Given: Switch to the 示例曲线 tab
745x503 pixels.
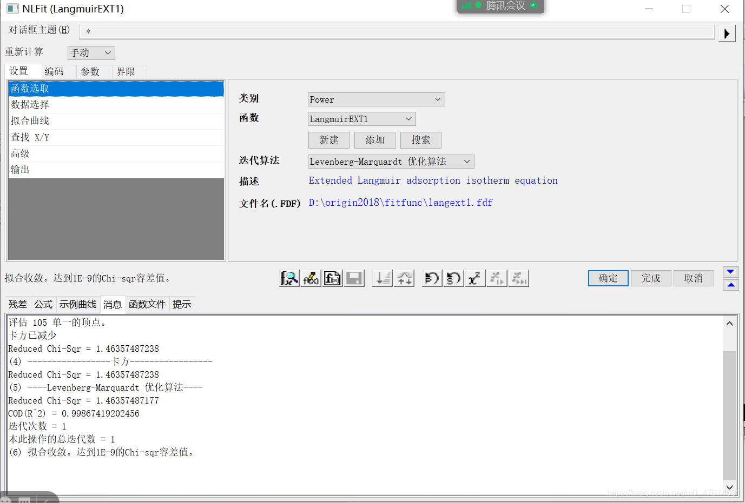Looking at the screenshot, I should tap(78, 304).
